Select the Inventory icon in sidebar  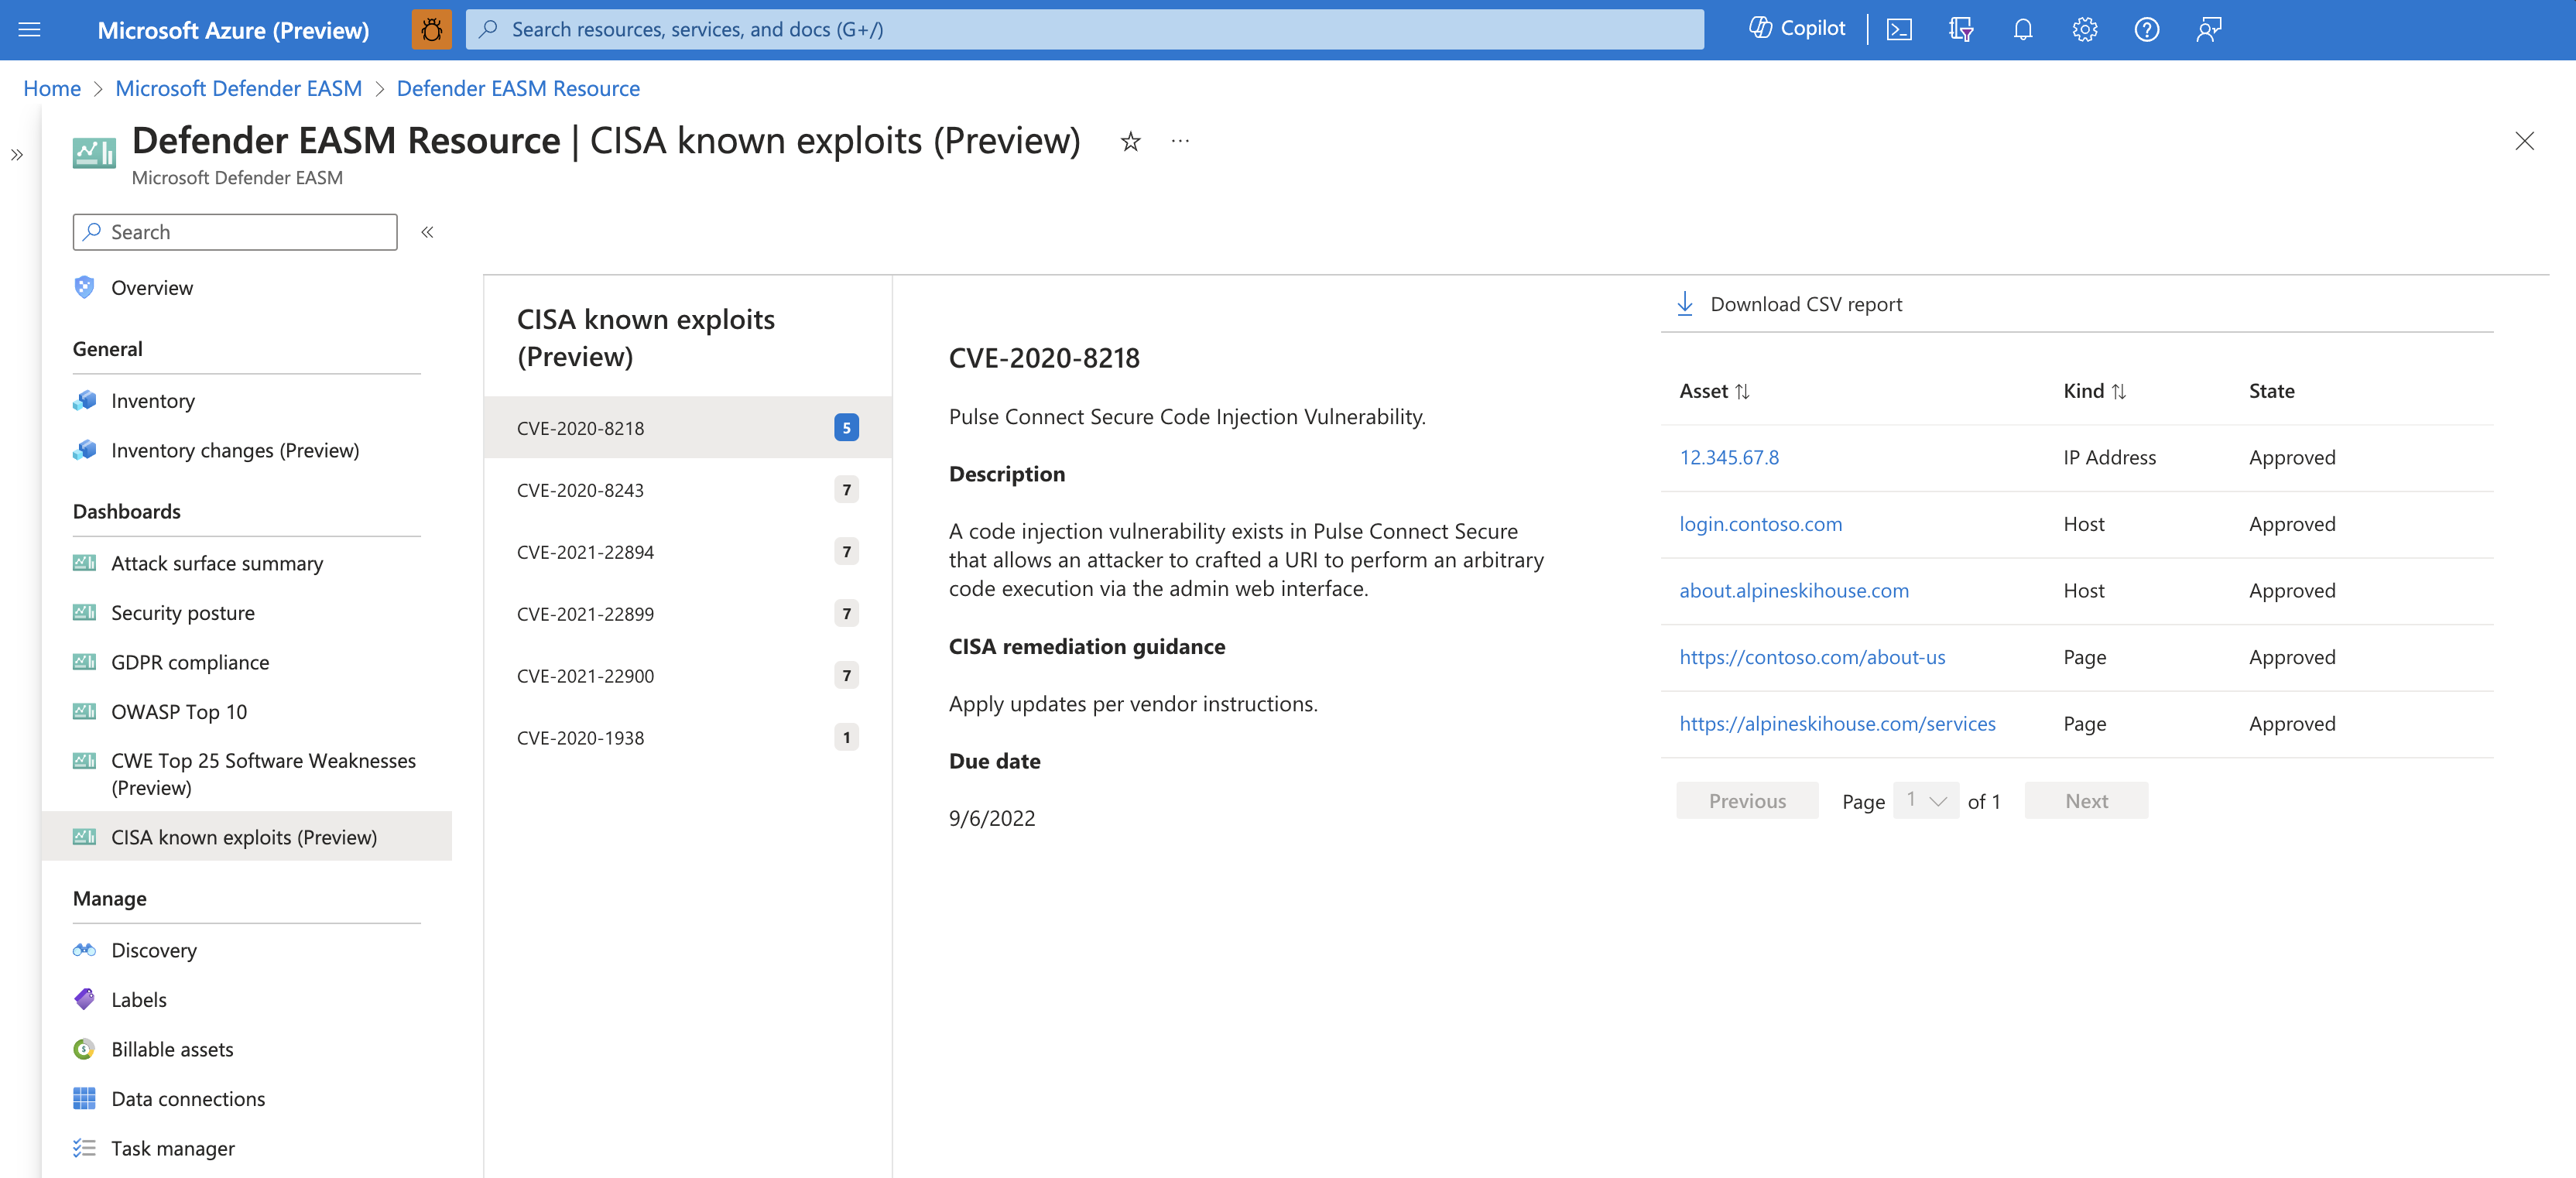click(x=85, y=398)
